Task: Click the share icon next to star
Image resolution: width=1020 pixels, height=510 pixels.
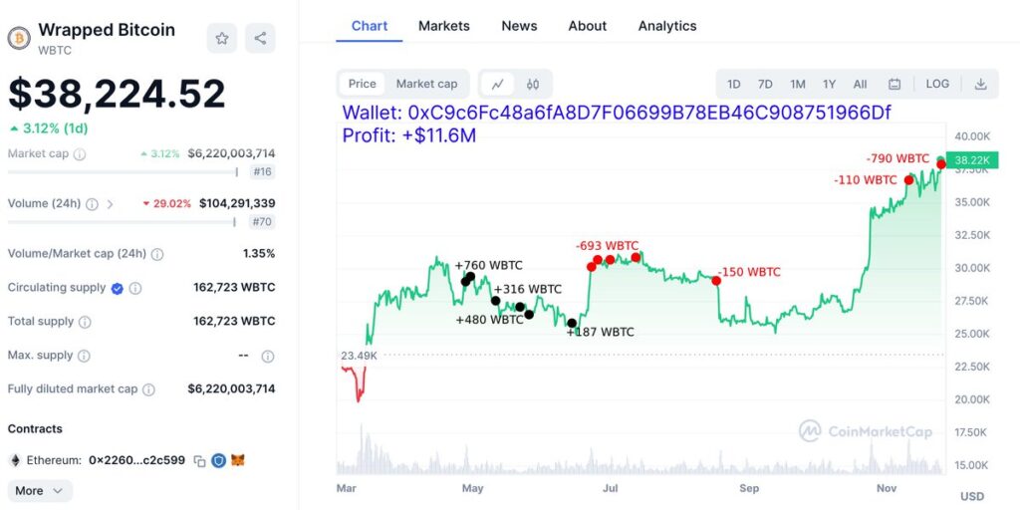Action: point(260,39)
